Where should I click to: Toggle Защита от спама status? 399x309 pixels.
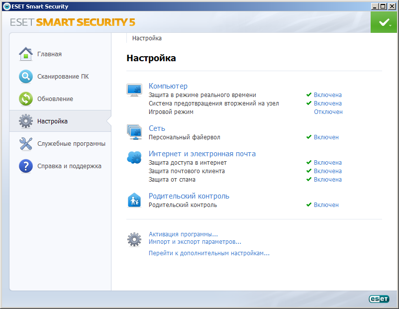point(328,180)
